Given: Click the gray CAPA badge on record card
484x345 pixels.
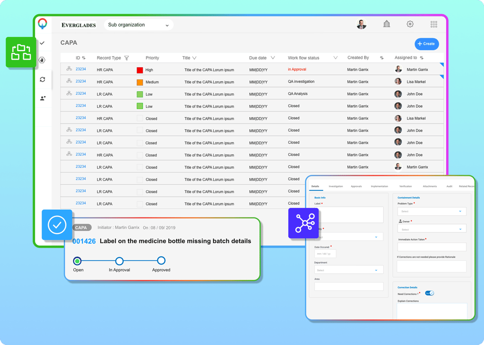Looking at the screenshot, I should pos(81,227).
